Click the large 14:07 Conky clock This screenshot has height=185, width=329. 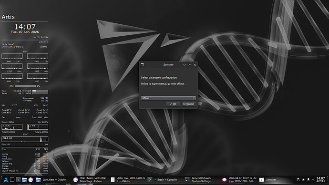click(x=25, y=27)
